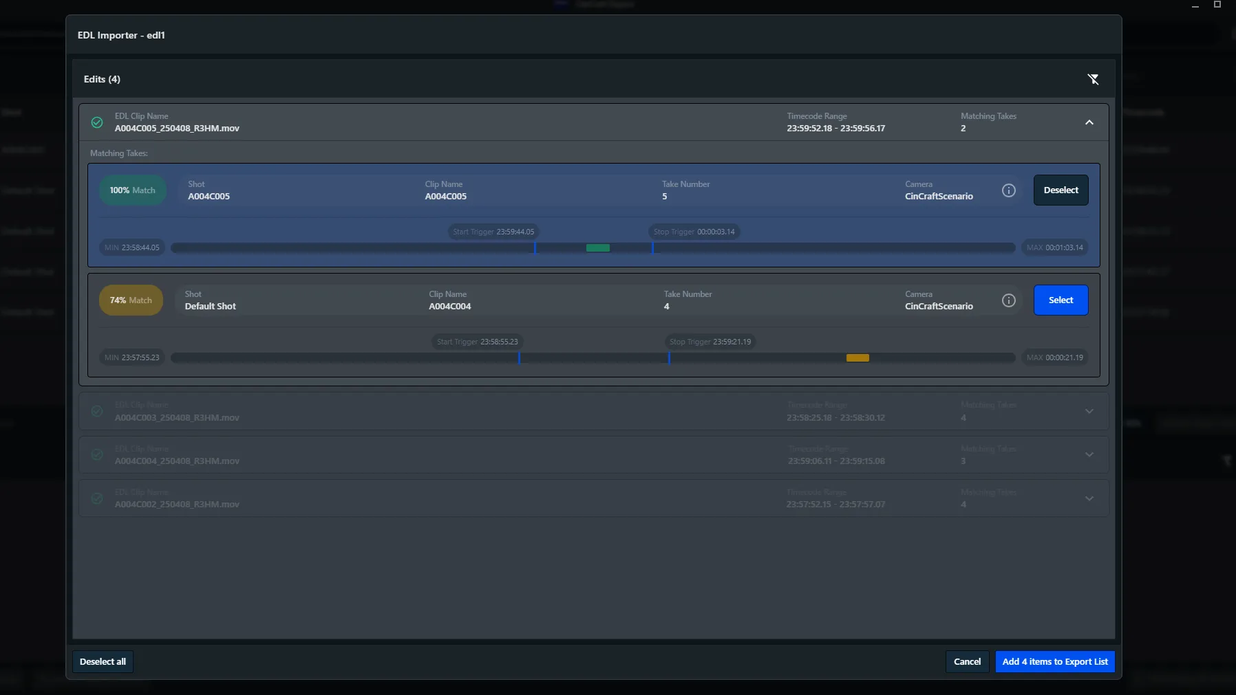Click the 74% Match badge
This screenshot has width=1236, height=695.
pyautogui.click(x=131, y=300)
